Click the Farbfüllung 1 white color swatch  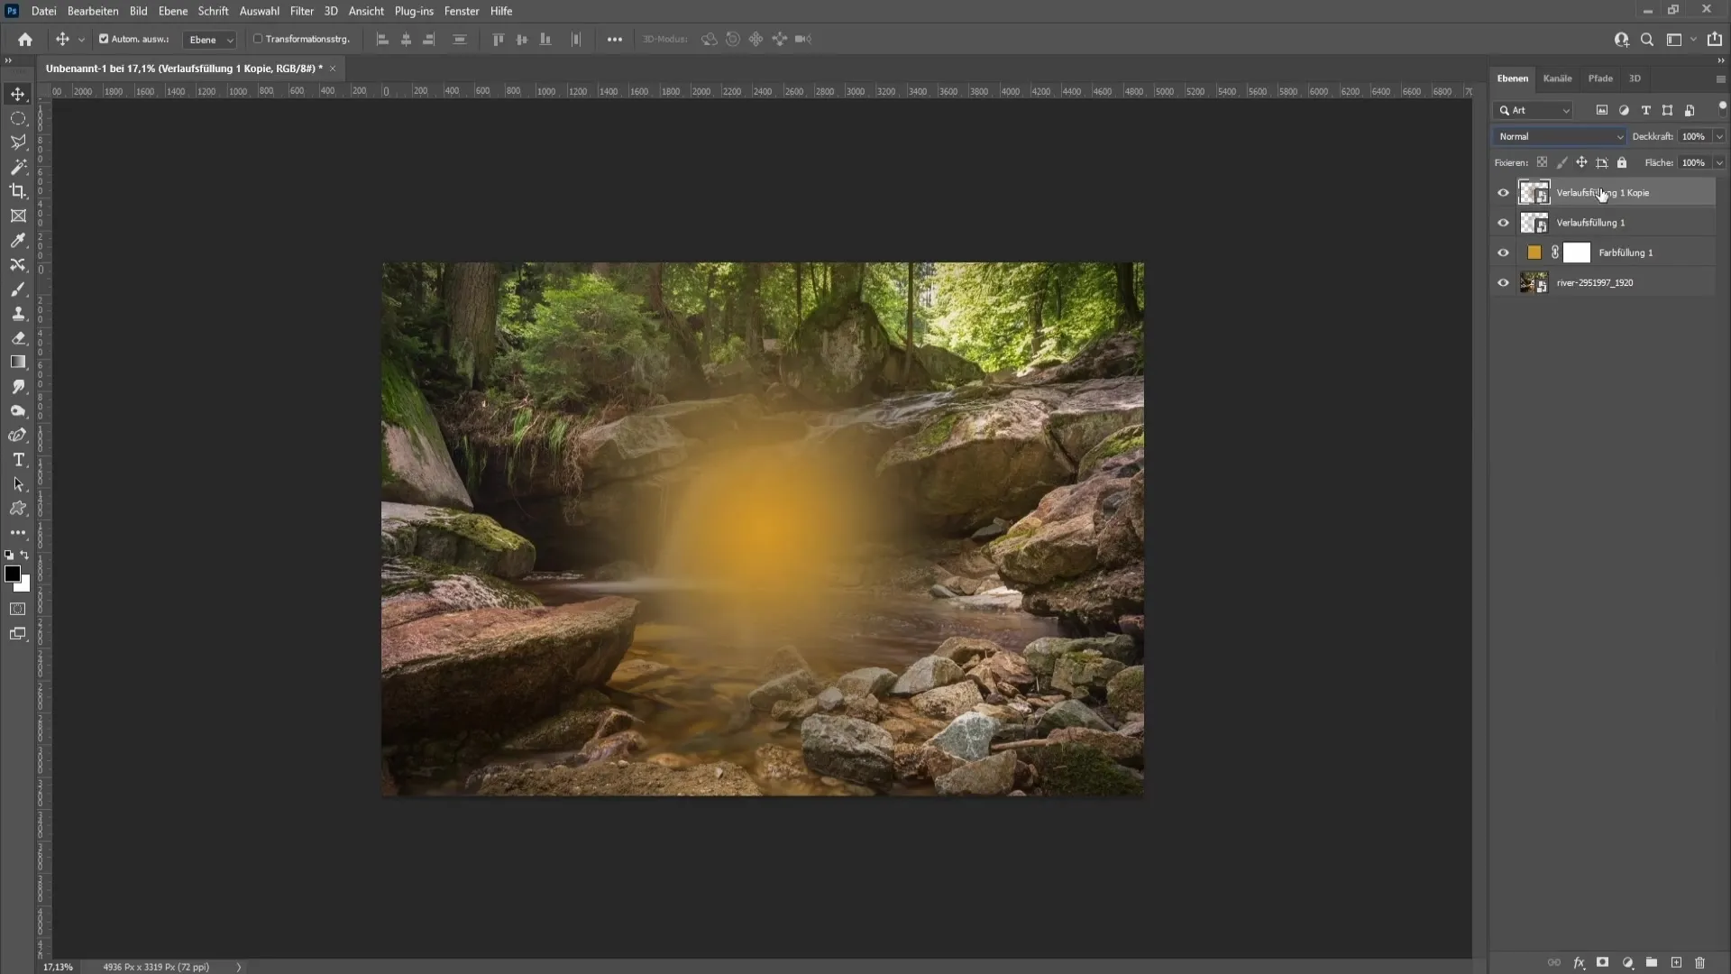point(1577,253)
